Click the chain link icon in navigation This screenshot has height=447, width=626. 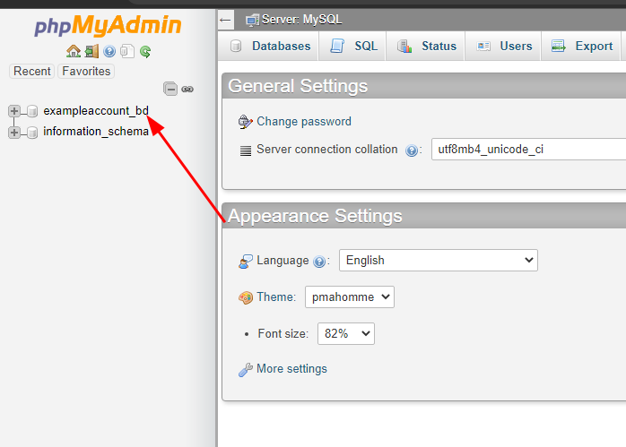pos(187,89)
